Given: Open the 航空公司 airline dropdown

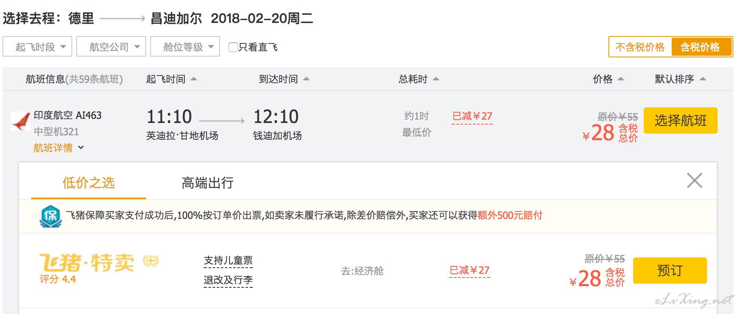Looking at the screenshot, I should [111, 47].
